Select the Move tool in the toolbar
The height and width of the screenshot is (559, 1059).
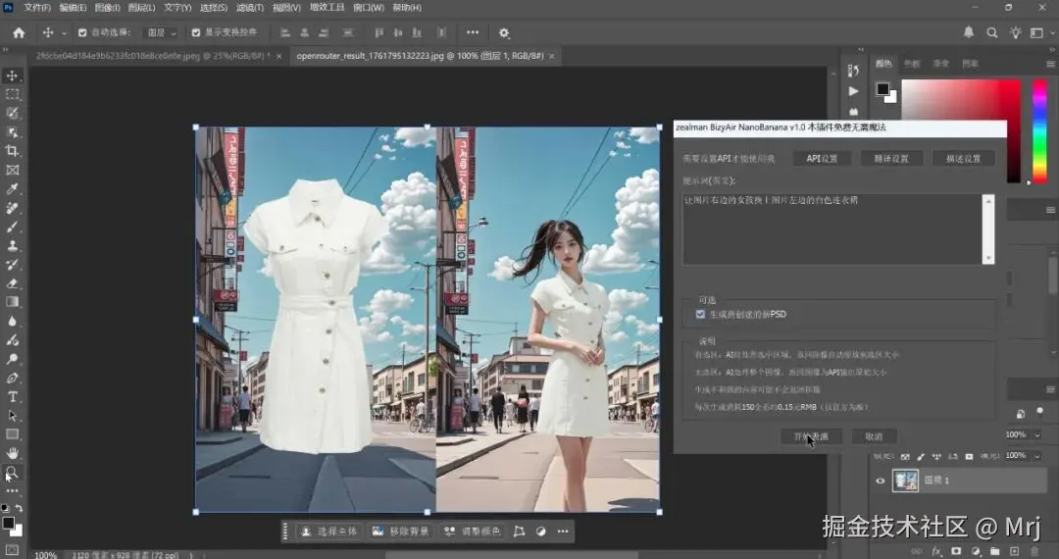(x=13, y=76)
